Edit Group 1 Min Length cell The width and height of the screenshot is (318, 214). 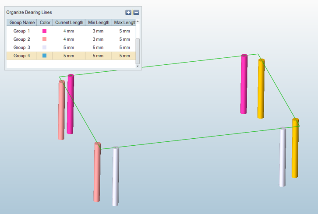pos(98,31)
